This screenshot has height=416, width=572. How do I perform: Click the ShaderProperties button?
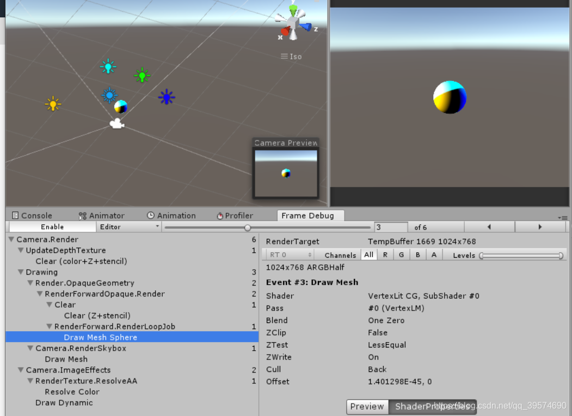click(x=433, y=406)
